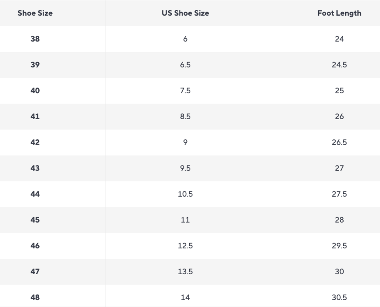Screen dimensions: 380x307
Task: Select shoe size 38 cell
Action: point(35,39)
